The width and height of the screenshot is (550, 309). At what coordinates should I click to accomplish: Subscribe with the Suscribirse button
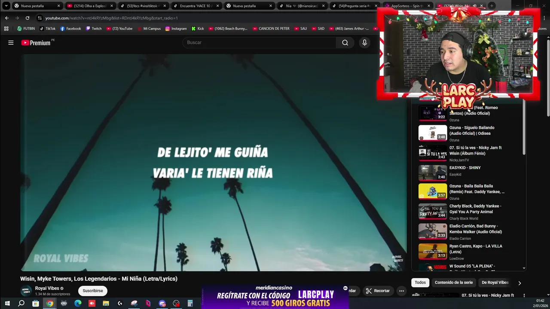93,291
